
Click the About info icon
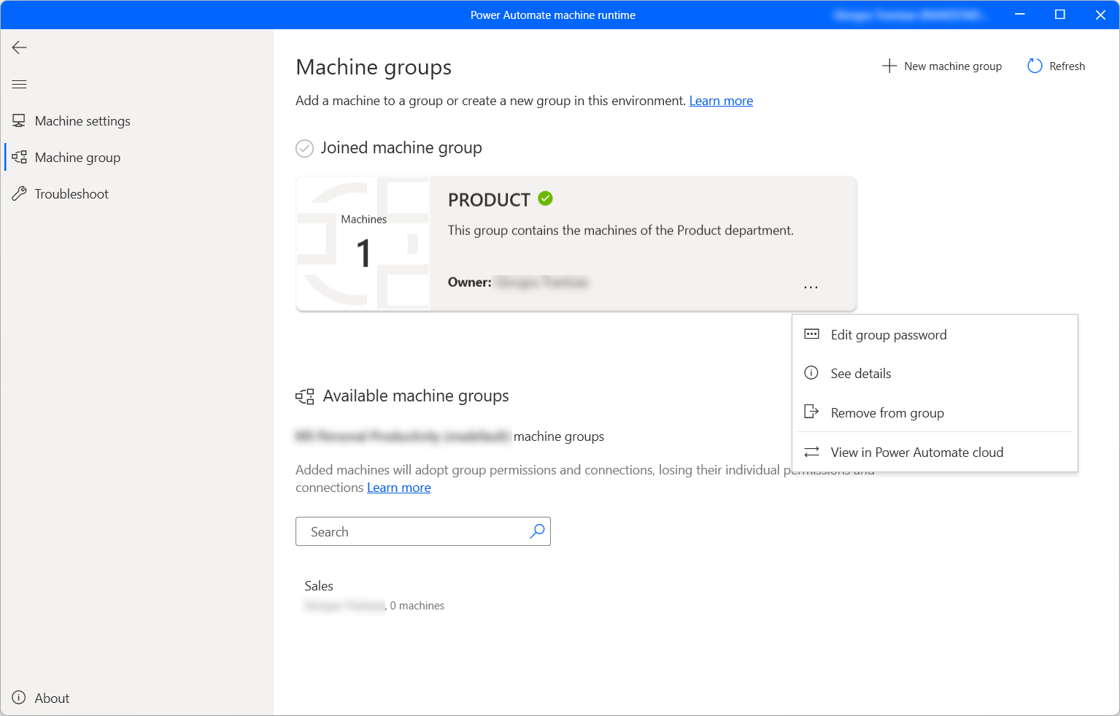(19, 698)
